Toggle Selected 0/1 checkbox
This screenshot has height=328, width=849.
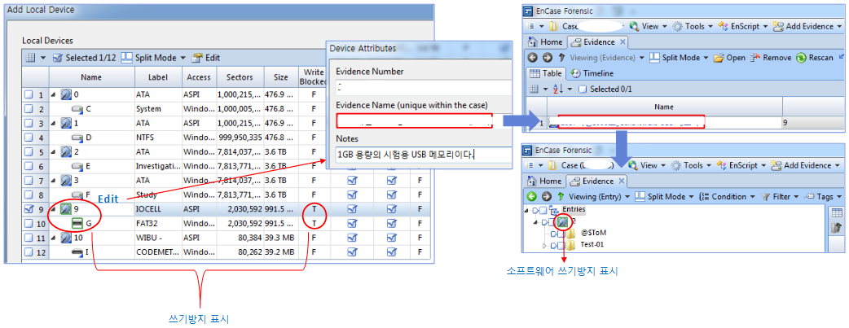[582, 89]
